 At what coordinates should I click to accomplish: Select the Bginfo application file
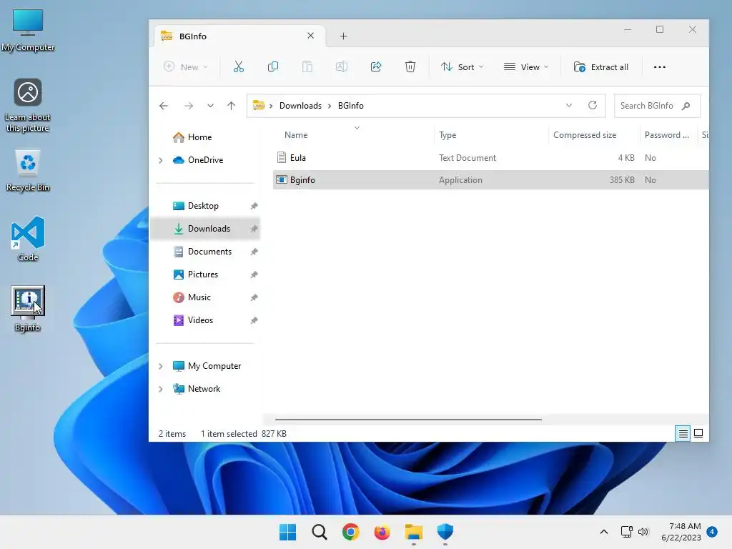click(490, 179)
